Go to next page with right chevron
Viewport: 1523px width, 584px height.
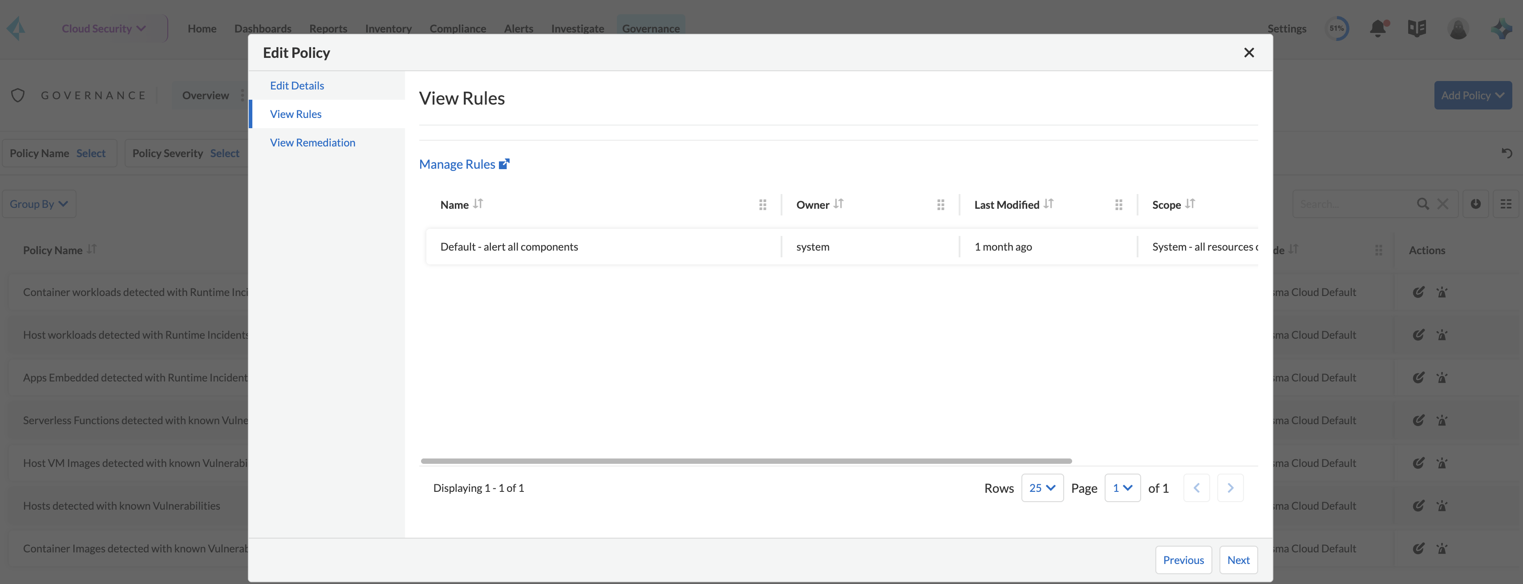[1230, 488]
